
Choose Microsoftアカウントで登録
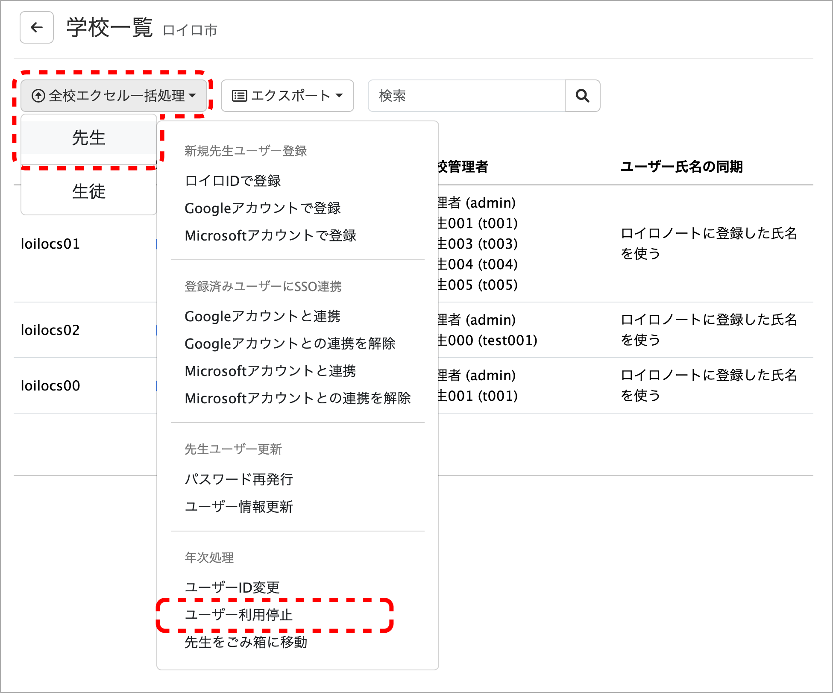pyautogui.click(x=270, y=235)
